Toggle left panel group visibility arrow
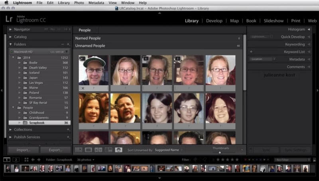Screen dimensions: 319x181 coord(2,91)
